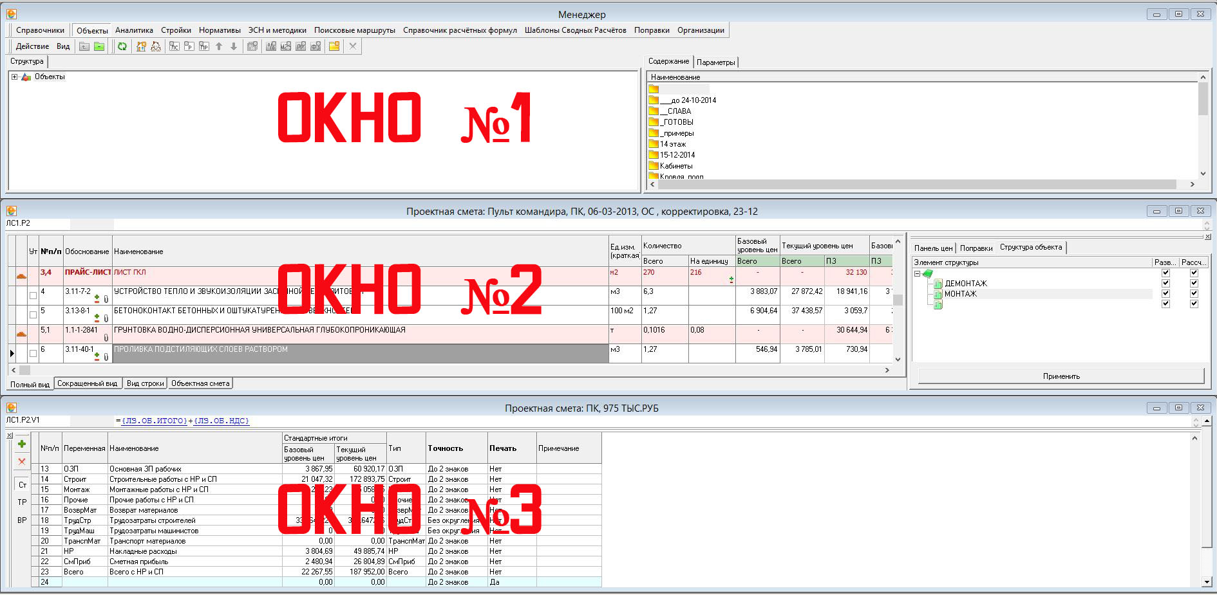Viewport: 1217px width, 595px height.
Task: Click the Применить button
Action: coord(1061,376)
